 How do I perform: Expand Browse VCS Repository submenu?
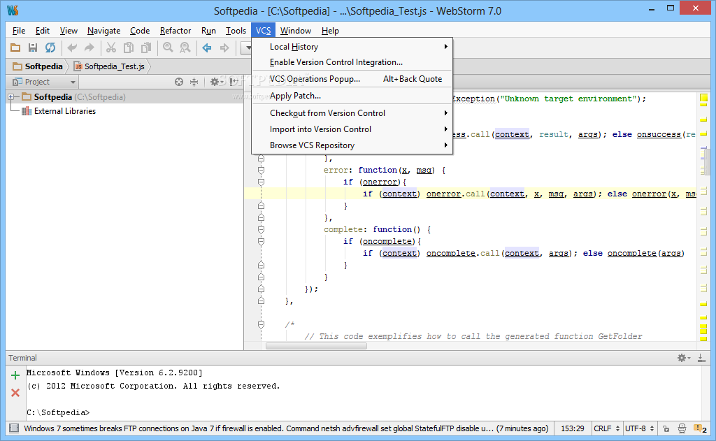[x=352, y=145]
